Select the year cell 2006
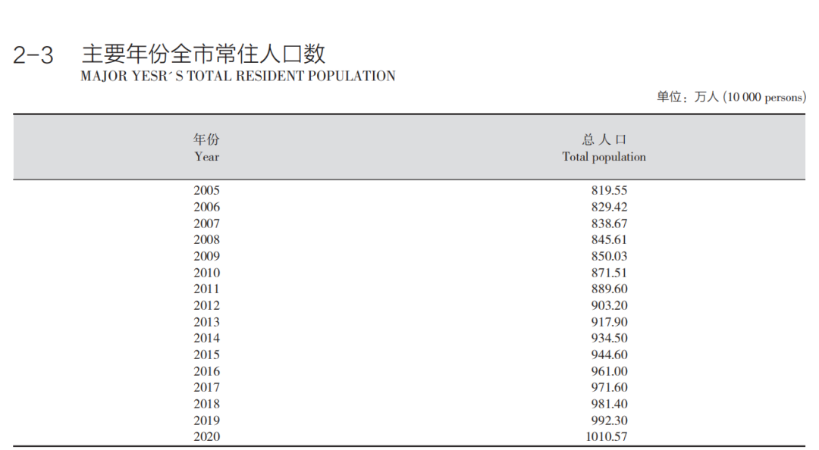Viewport: 819px width, 450px height. point(207,208)
